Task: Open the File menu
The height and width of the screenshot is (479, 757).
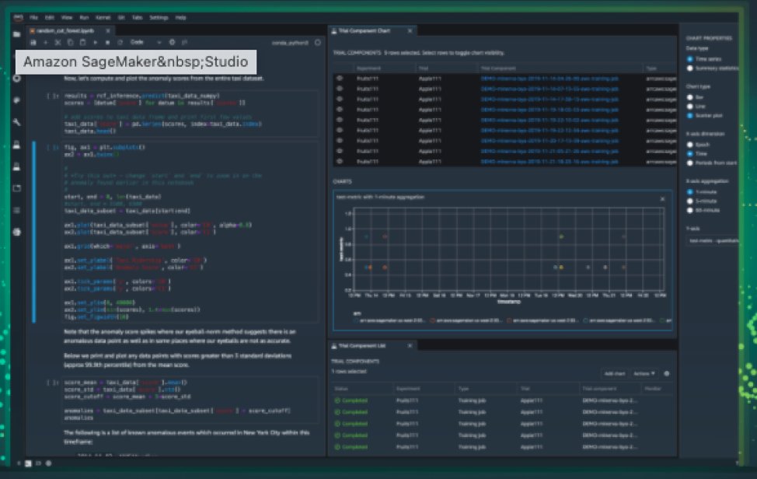Action: (33, 18)
